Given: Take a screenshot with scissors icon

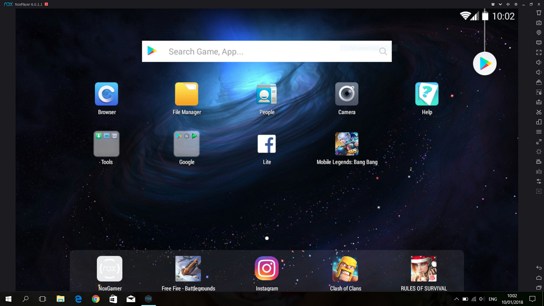Looking at the screenshot, I should (x=539, y=112).
